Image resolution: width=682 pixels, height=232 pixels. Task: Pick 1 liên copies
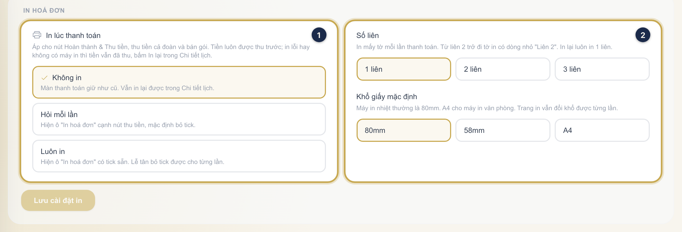point(404,69)
